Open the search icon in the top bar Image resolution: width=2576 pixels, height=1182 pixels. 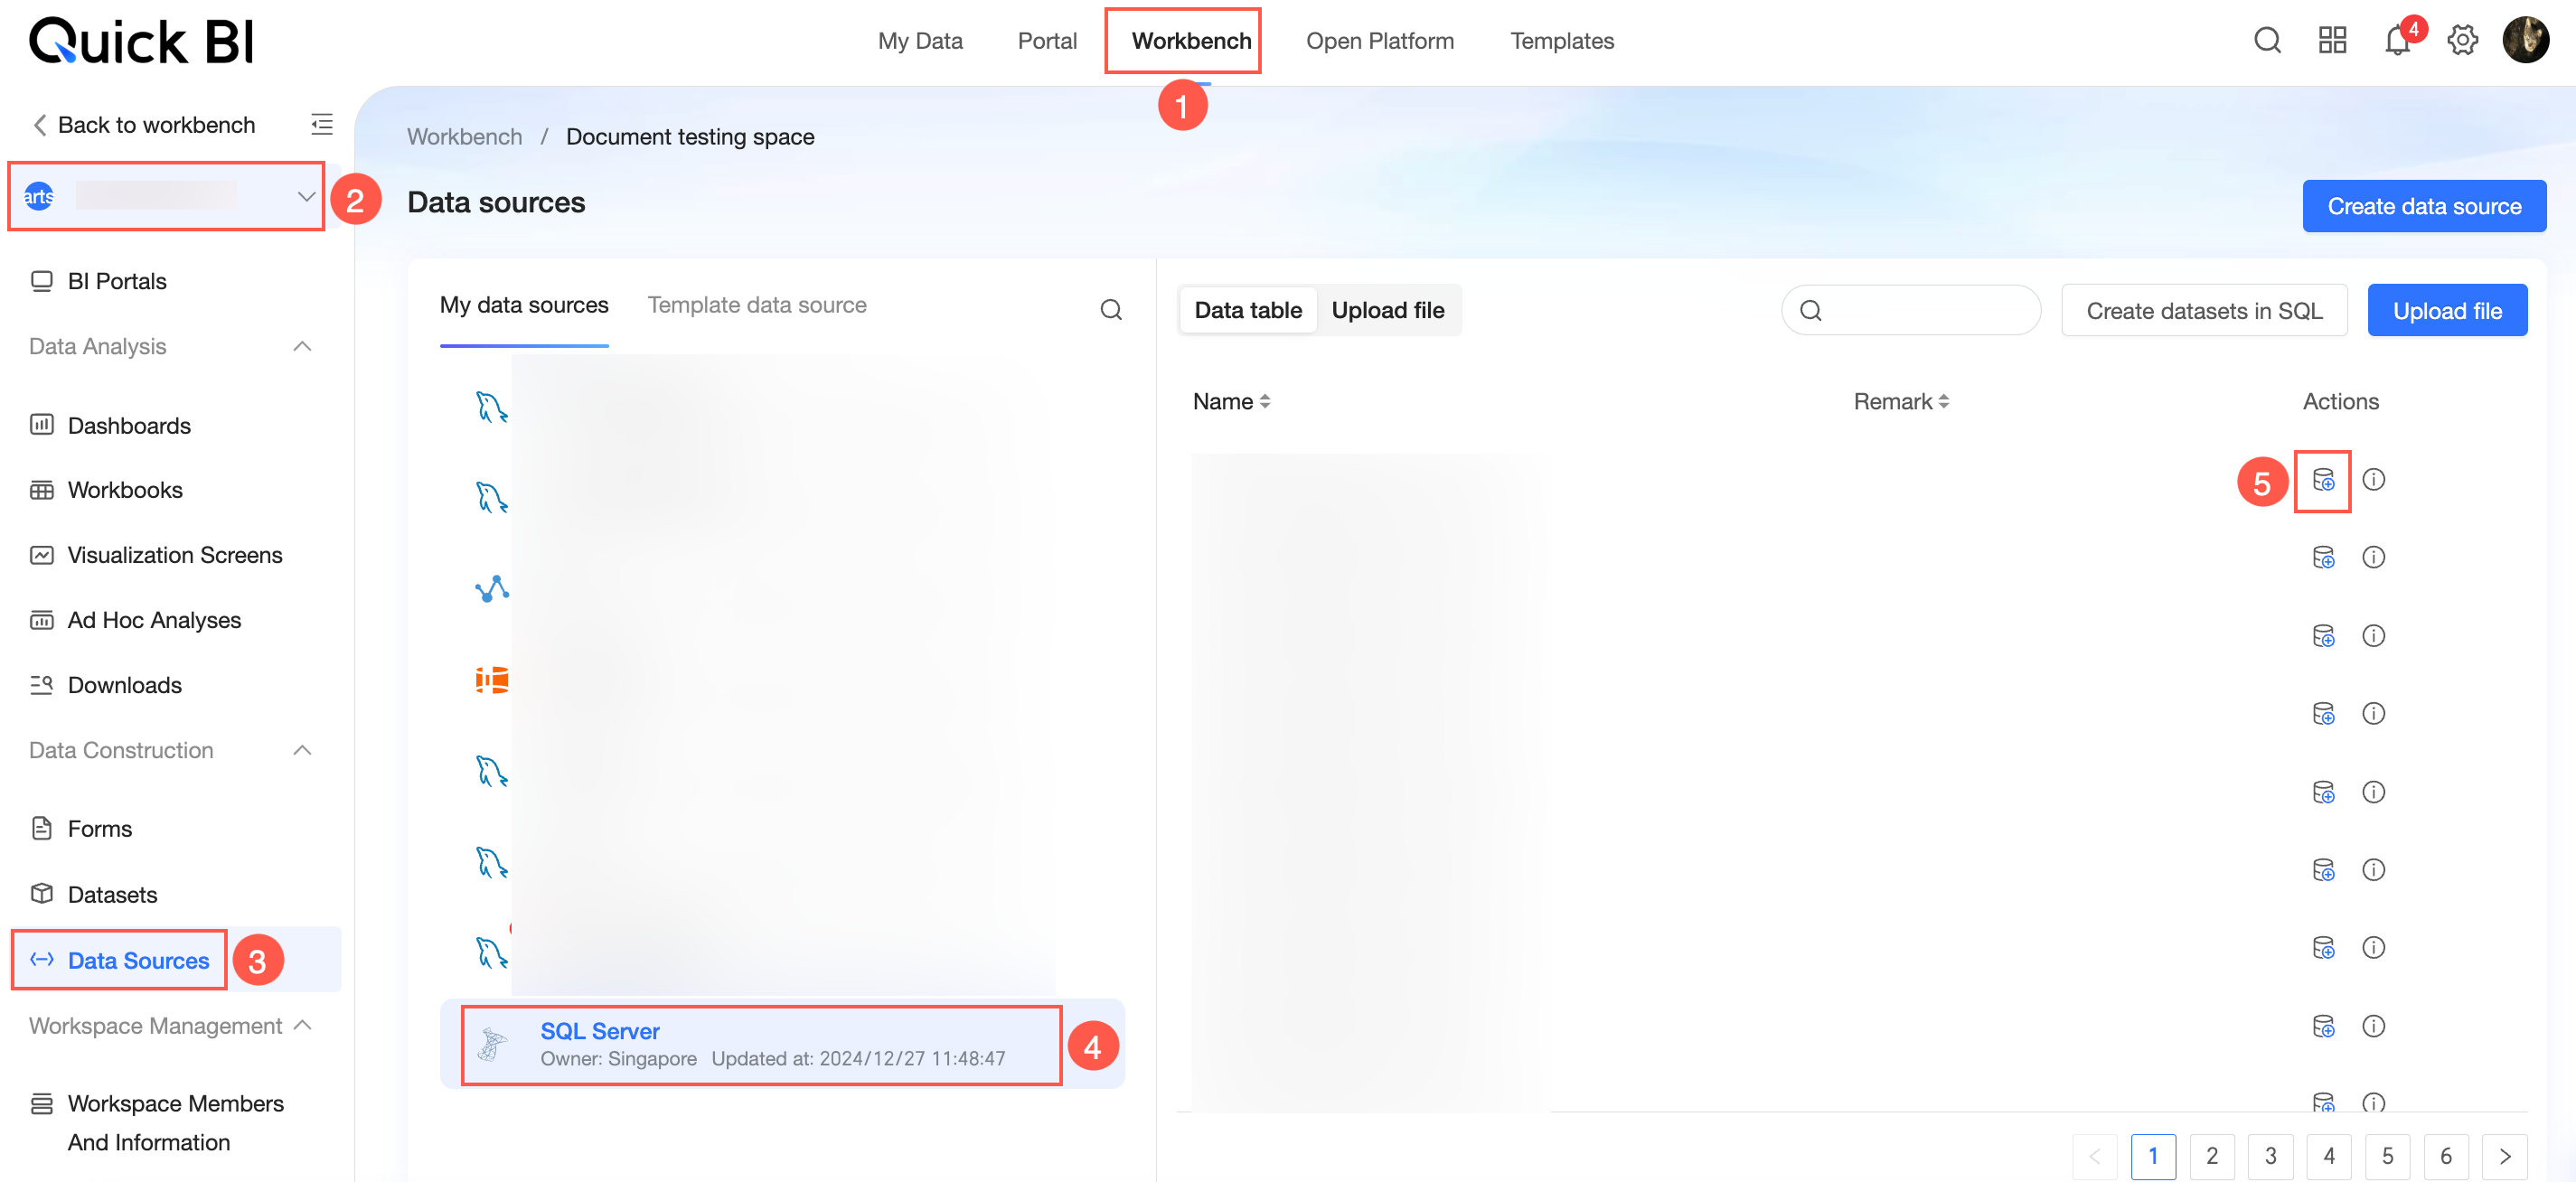pyautogui.click(x=2267, y=40)
